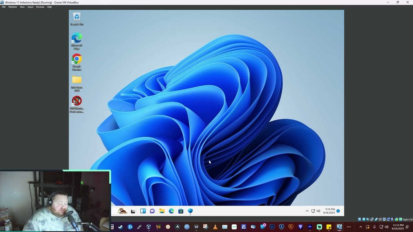
Task: Open Windows Security from guest taskbar
Action: click(x=190, y=211)
